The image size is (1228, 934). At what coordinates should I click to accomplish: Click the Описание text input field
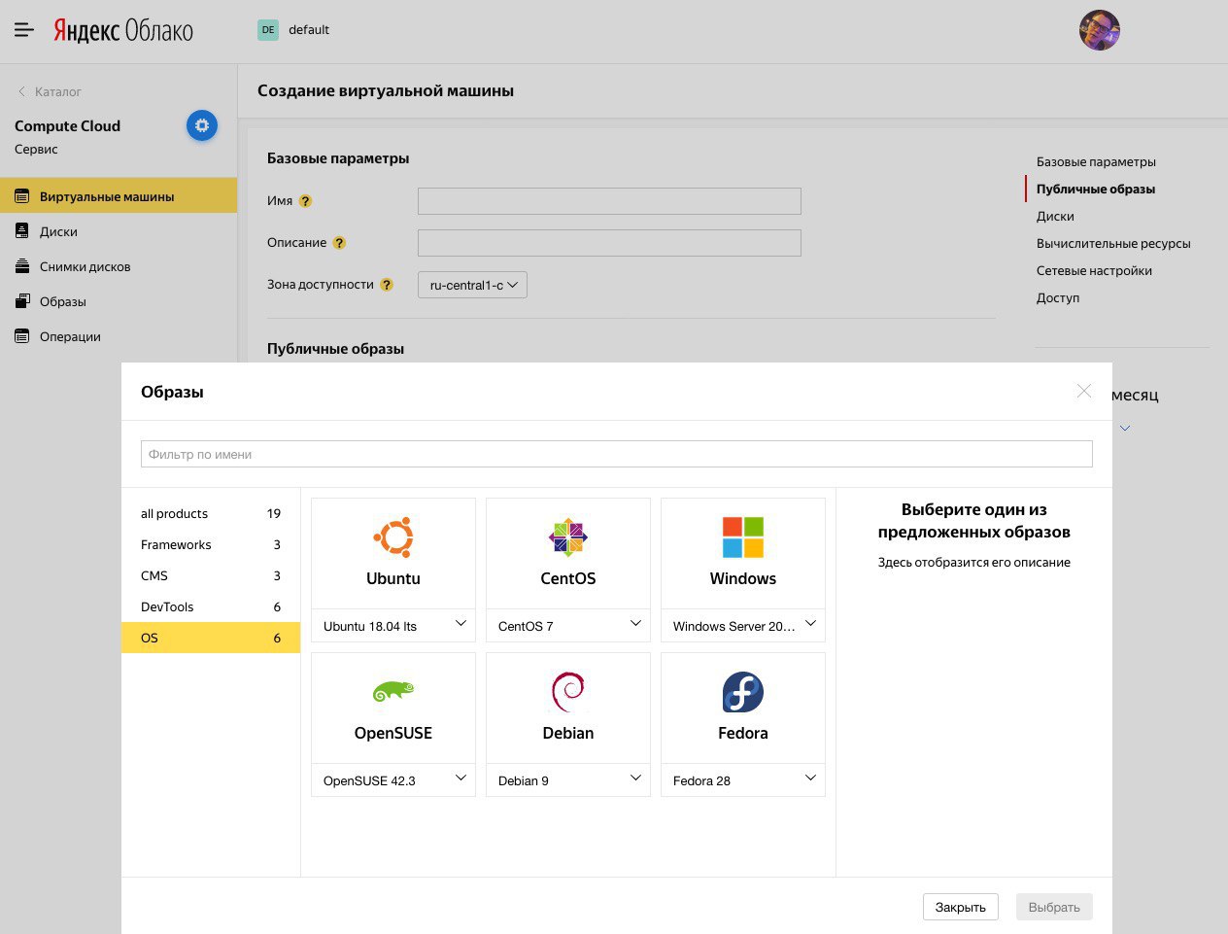(609, 243)
